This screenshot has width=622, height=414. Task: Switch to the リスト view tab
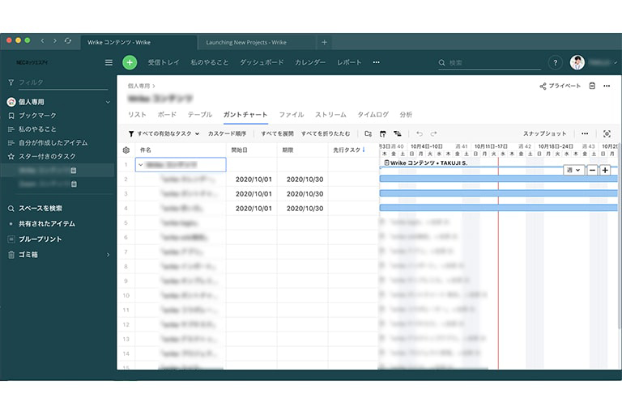137,115
